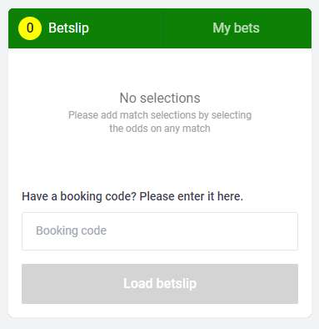The image size is (319, 329).
Task: Click the 'the odds on any match' line
Action: (x=160, y=129)
